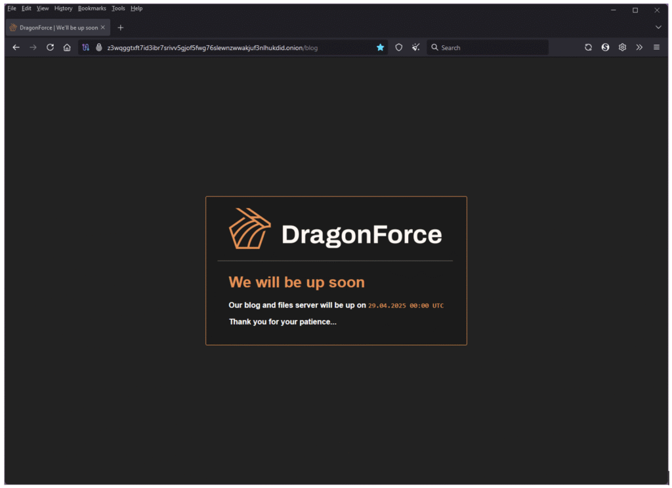Click the Our blog and files server text

(297, 305)
